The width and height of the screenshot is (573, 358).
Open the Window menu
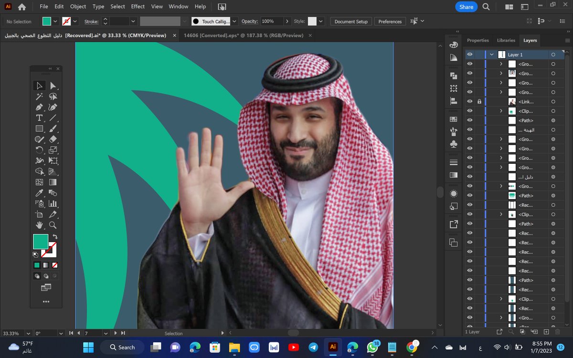click(x=179, y=7)
